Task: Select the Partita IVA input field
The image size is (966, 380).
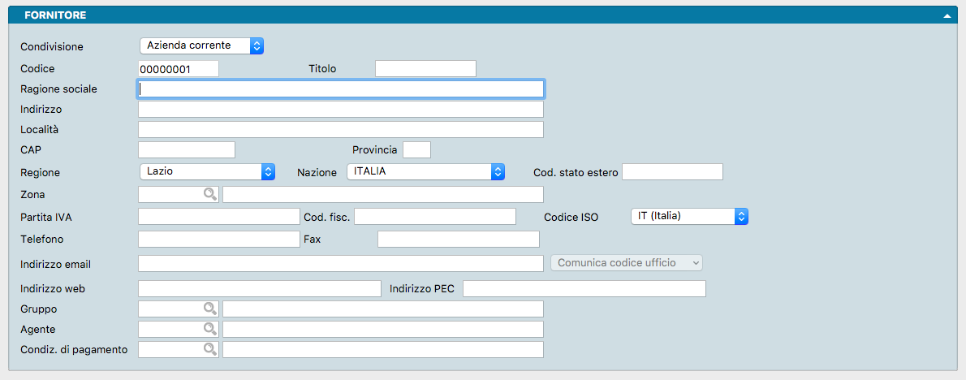Action: click(219, 216)
